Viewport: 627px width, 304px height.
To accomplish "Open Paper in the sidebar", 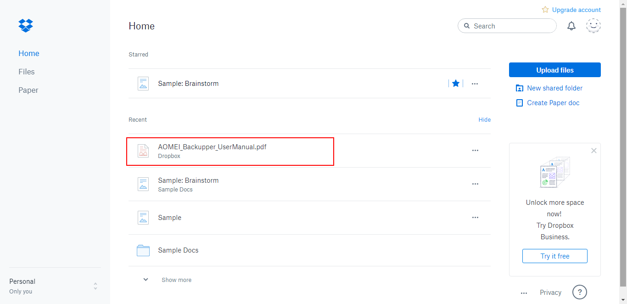I will coord(28,90).
